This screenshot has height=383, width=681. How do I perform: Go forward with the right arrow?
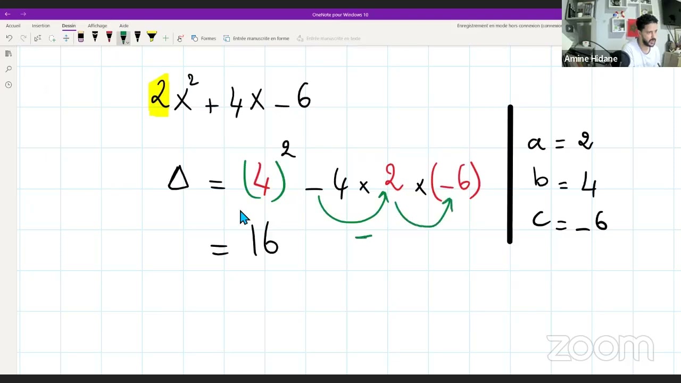click(x=23, y=14)
